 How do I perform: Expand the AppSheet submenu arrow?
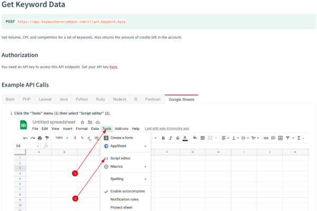pos(145,146)
